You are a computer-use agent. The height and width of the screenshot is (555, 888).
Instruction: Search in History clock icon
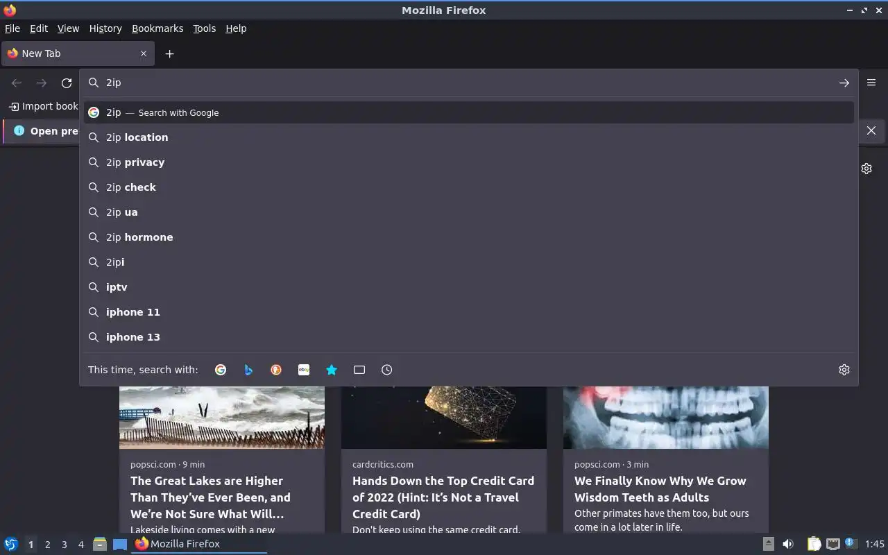click(x=387, y=370)
